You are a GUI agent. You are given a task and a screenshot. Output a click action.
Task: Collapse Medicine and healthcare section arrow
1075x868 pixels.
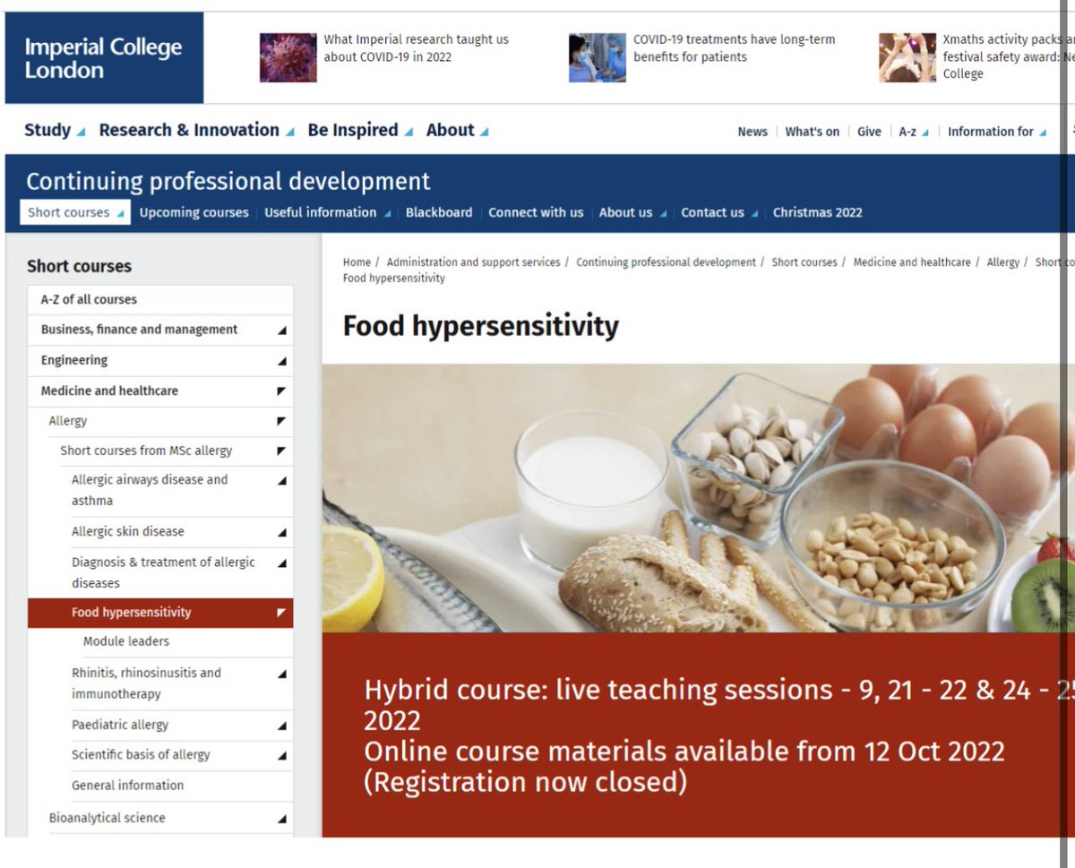tap(281, 391)
